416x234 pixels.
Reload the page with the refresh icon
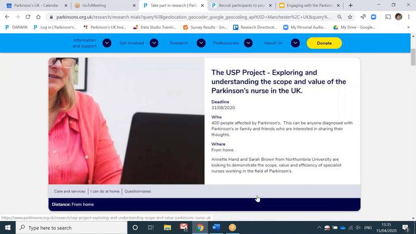[x=28, y=17]
